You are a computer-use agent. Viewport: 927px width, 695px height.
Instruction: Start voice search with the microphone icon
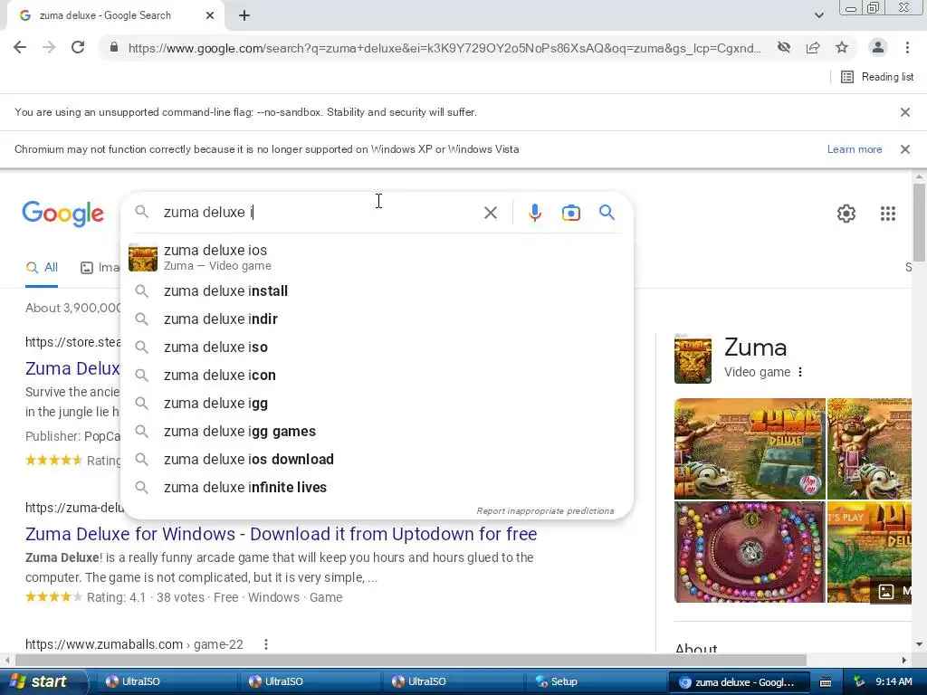[x=534, y=213]
